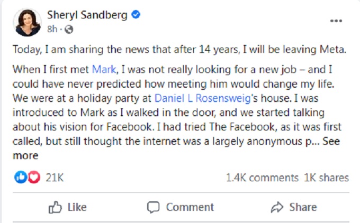Click the globe public-audience icon
The height and width of the screenshot is (223, 360).
click(x=69, y=30)
